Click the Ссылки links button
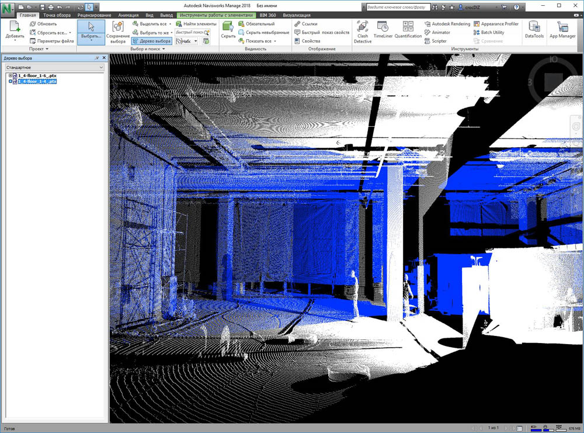The height and width of the screenshot is (433, 584). point(306,24)
